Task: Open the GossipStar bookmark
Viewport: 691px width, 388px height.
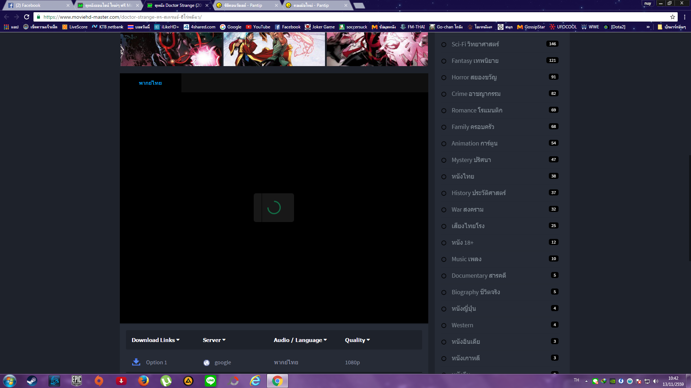Action: coord(531,27)
